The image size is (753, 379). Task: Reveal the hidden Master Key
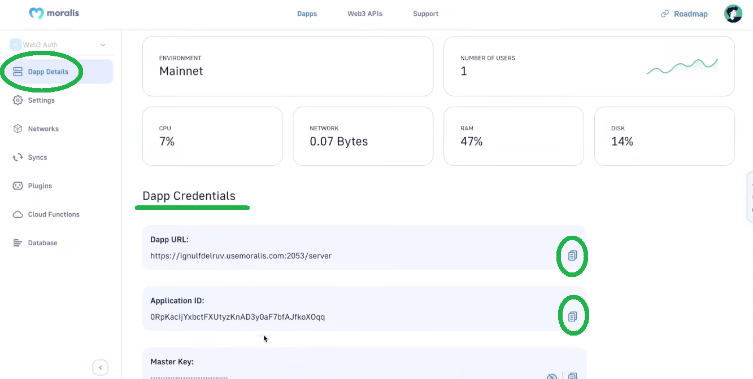552,376
